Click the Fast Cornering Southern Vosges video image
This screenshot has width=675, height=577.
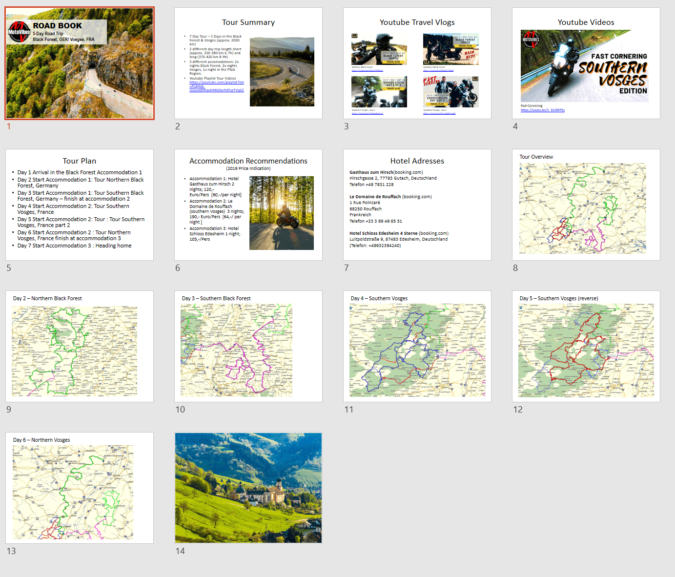tap(584, 66)
